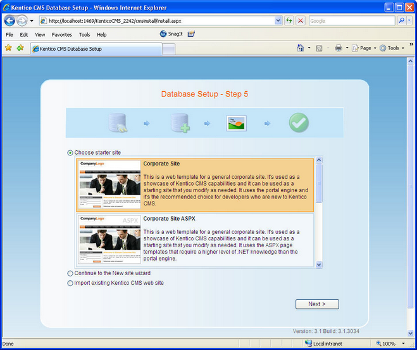Expand the command bar overflow chevron

click(x=411, y=44)
